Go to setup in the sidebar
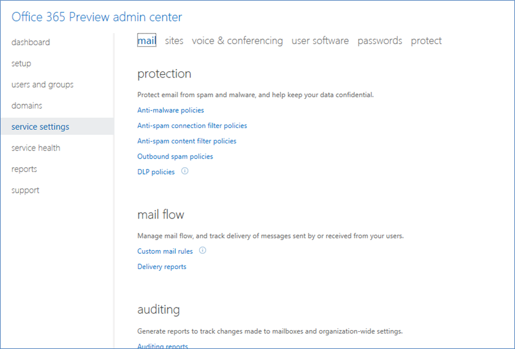Screen dimensions: 515x349 pyautogui.click(x=21, y=63)
